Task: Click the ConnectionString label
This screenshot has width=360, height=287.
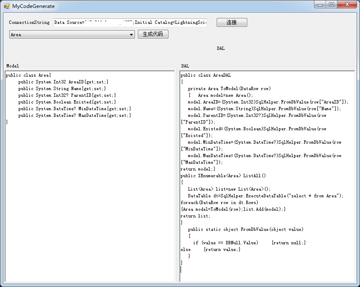Action: (x=29, y=22)
